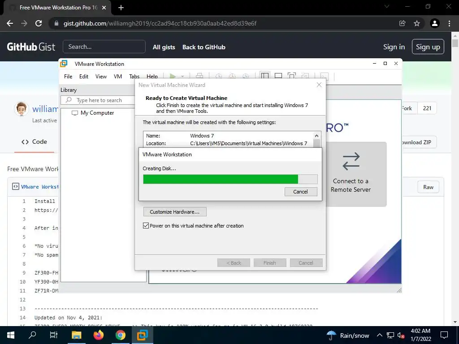This screenshot has width=459, height=344.
Task: Click the Unity mode toolbar icon
Action: click(x=305, y=76)
